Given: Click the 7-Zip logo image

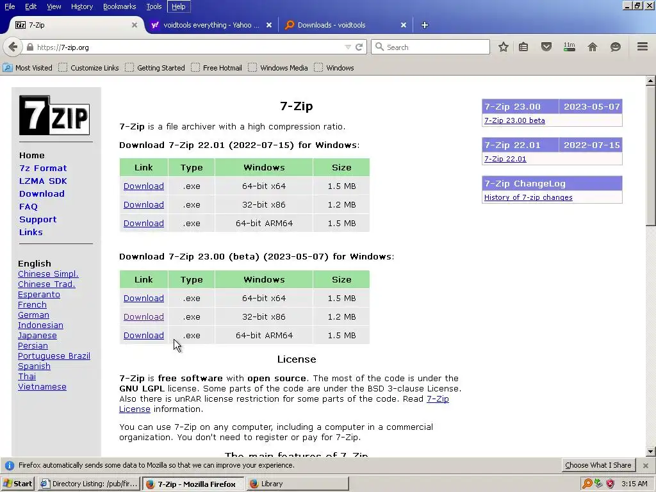Looking at the screenshot, I should pyautogui.click(x=54, y=115).
